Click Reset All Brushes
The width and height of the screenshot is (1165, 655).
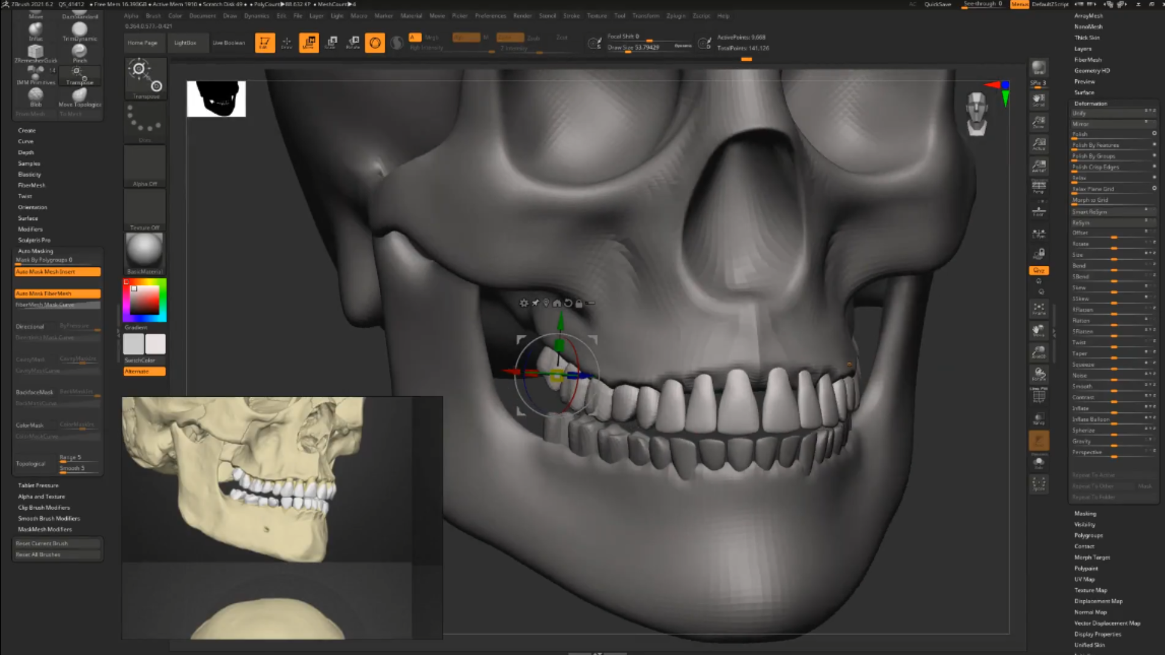click(58, 554)
